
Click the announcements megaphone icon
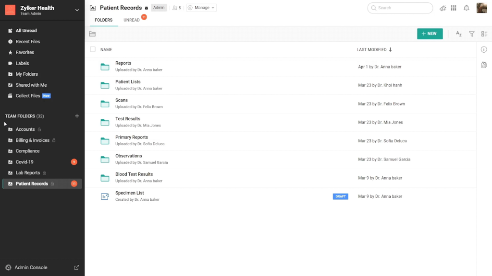point(443,8)
